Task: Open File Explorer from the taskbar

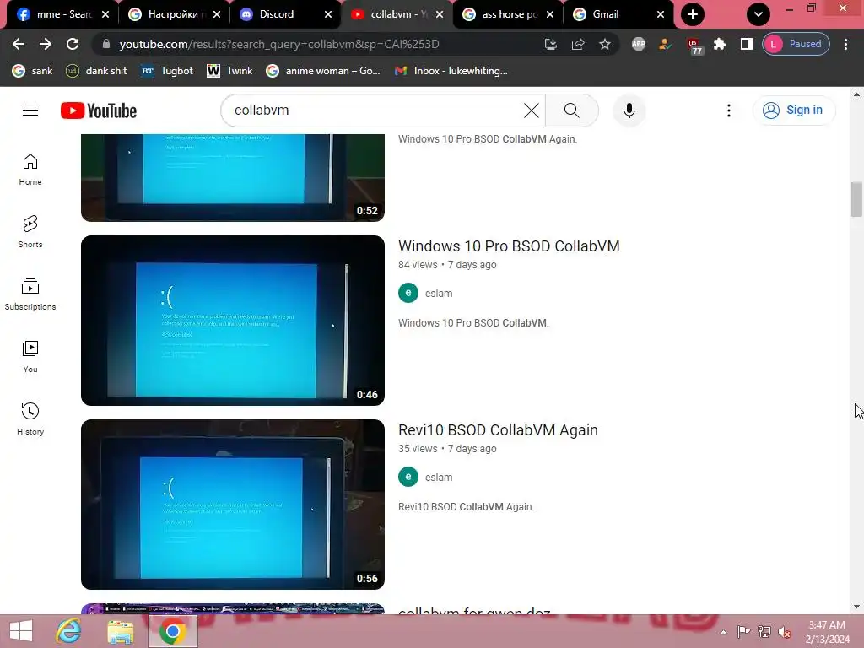Action: click(120, 631)
